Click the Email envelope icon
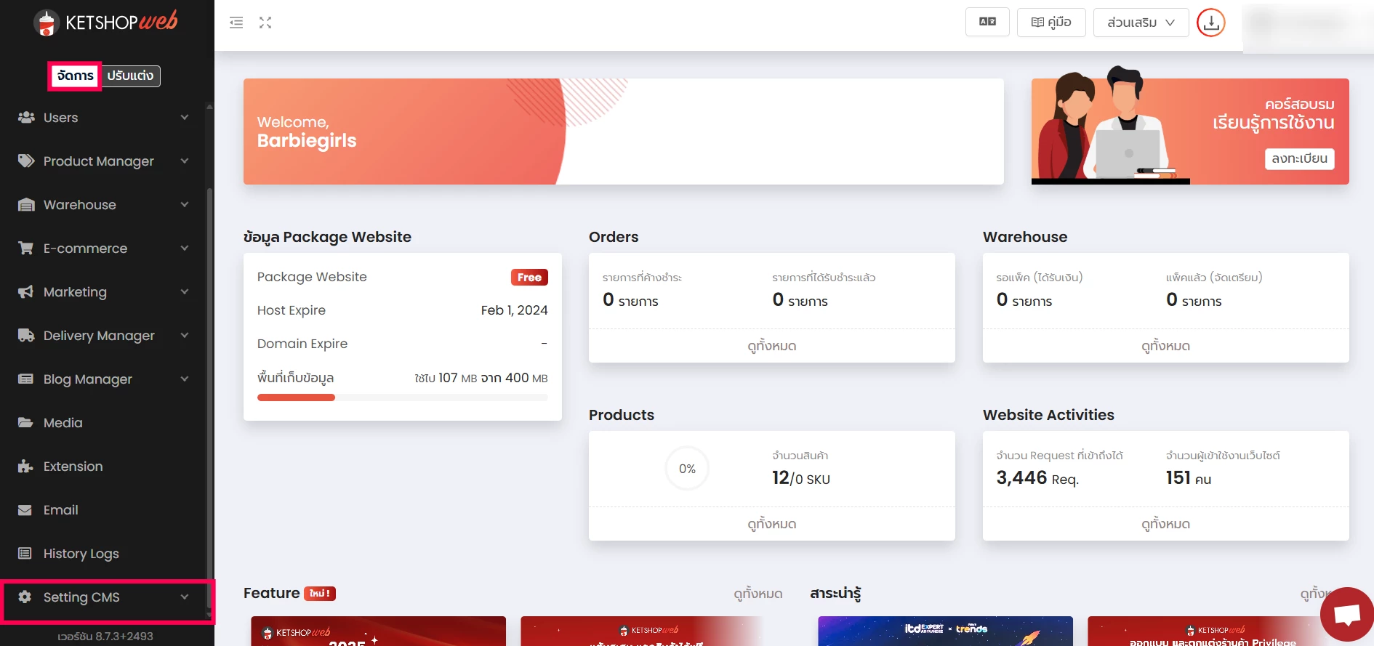The height and width of the screenshot is (646, 1374). tap(25, 510)
